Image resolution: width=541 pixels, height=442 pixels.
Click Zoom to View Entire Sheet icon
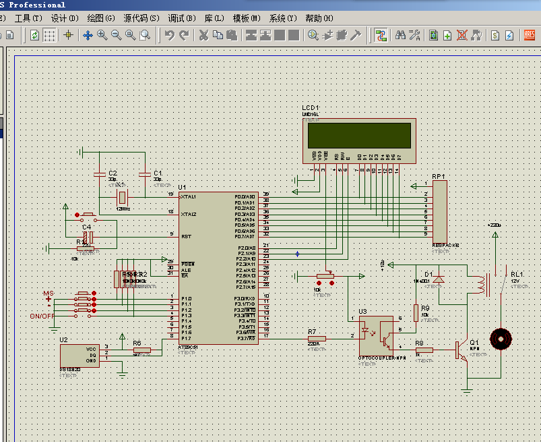(x=131, y=35)
